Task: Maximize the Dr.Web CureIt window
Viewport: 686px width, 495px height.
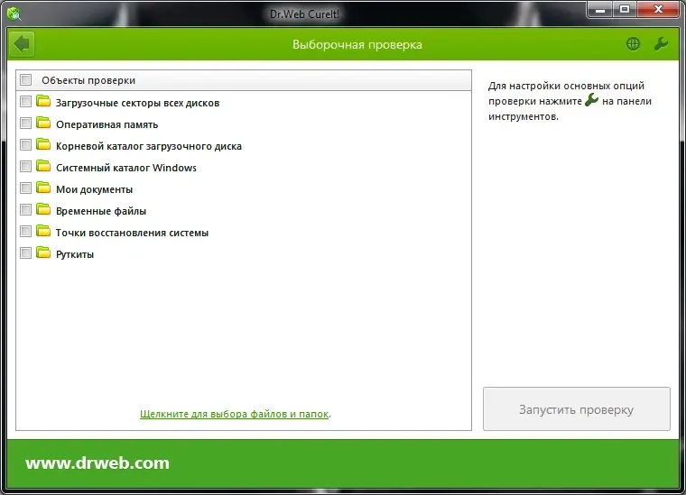Action: point(625,9)
